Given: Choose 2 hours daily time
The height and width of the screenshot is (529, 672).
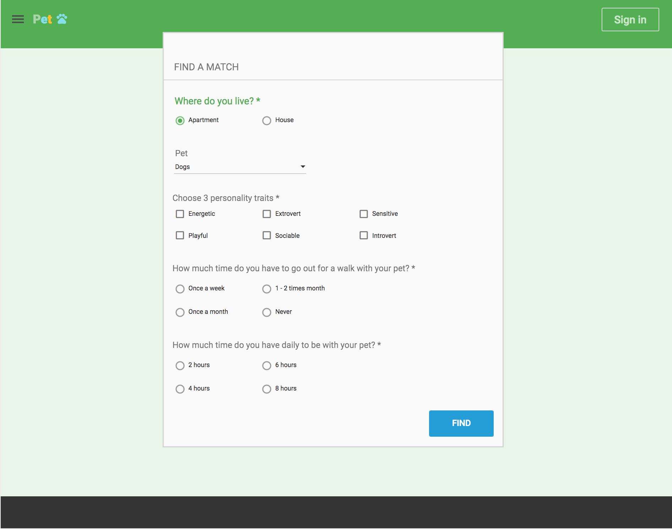Looking at the screenshot, I should point(180,366).
